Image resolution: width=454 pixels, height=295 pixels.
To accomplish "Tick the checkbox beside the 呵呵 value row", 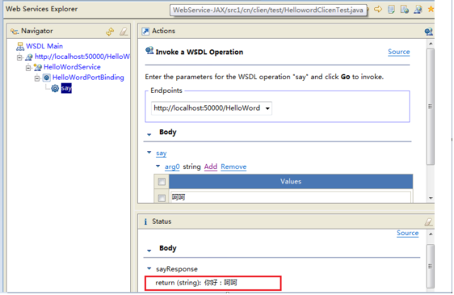I will (162, 198).
